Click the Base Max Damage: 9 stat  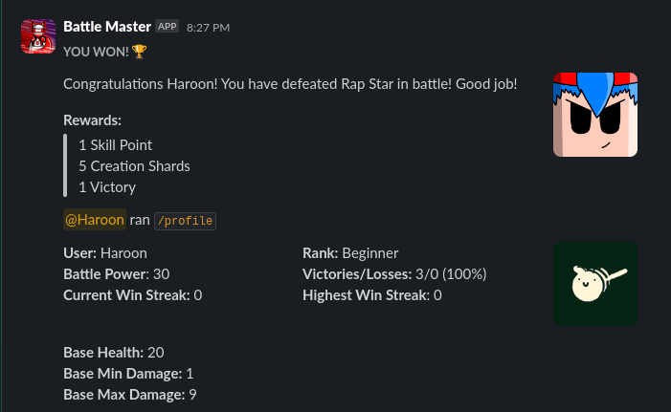tap(130, 395)
